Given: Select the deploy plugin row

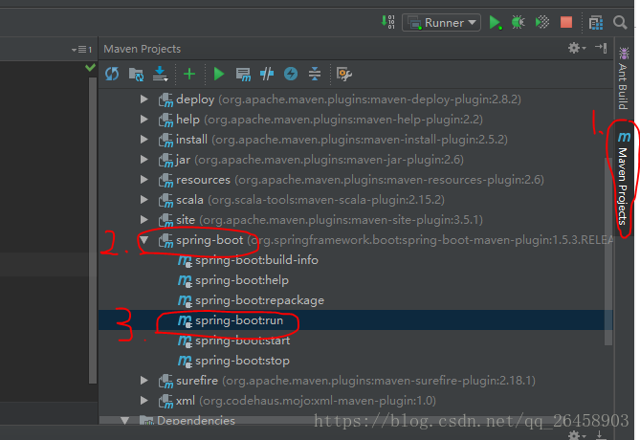Looking at the screenshot, I should tap(356, 99).
